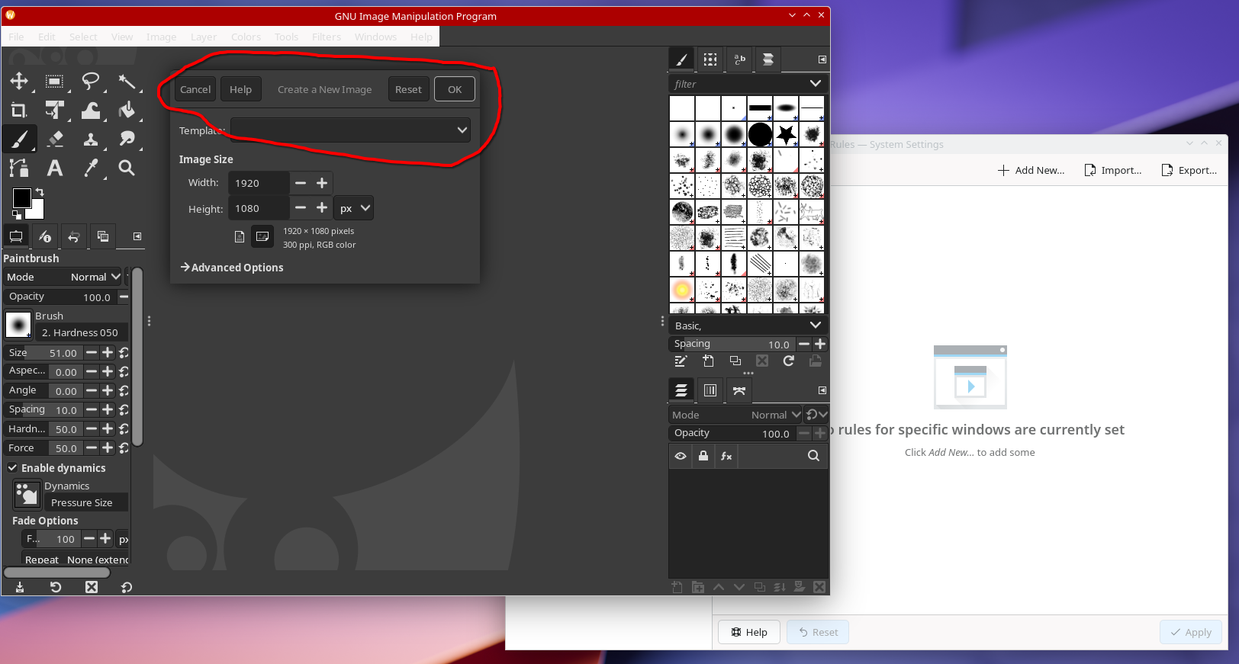Screen dimensions: 1239x664
Task: Click the Paintbrush Opacity slider
Action: (x=60, y=297)
